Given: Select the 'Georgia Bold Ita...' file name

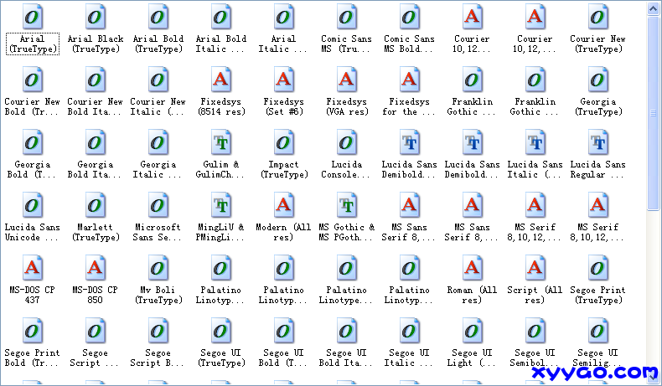Looking at the screenshot, I should click(95, 170).
